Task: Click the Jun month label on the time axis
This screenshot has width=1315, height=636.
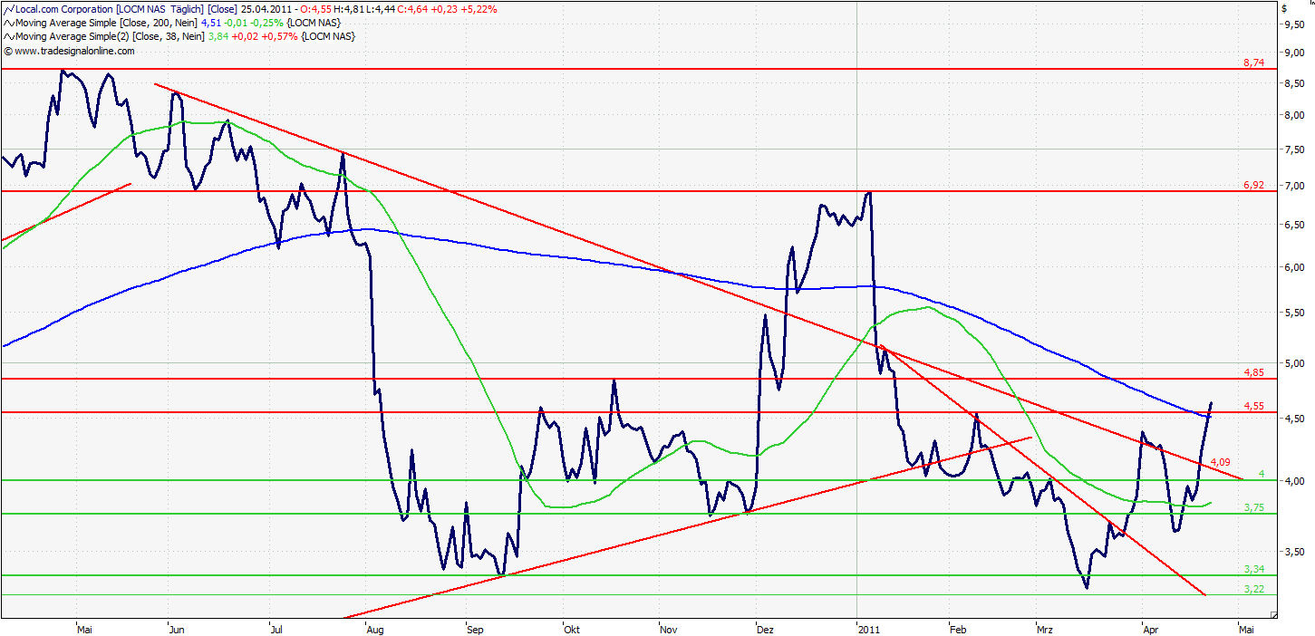Action: 178,629
